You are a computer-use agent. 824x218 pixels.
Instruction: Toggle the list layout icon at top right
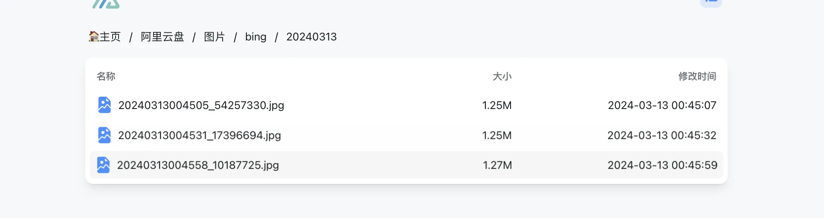(x=711, y=3)
